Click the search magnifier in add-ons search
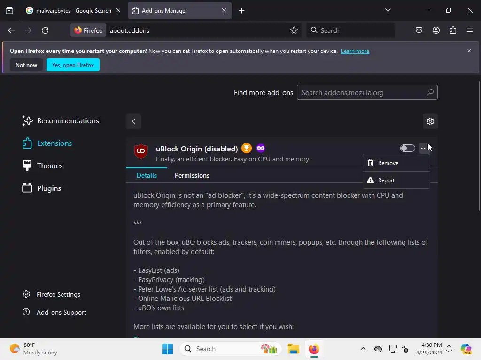 pos(430,92)
